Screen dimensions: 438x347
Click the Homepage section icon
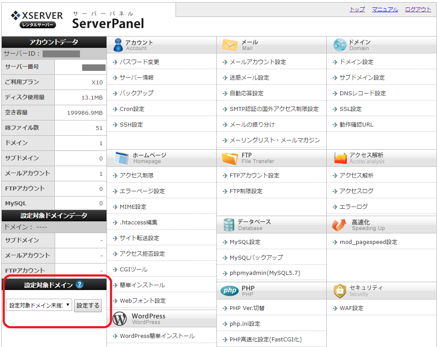pos(122,158)
